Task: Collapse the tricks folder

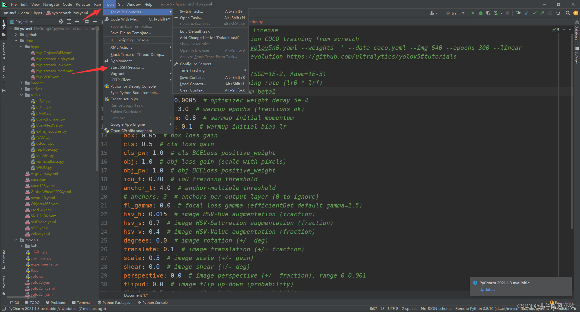Action: click(21, 95)
